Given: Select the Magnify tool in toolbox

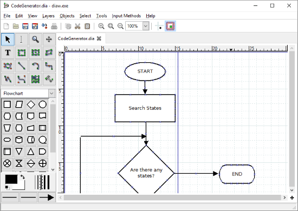Looking at the screenshot, I should 35,39.
